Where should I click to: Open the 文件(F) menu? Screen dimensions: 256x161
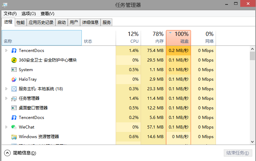(10, 14)
